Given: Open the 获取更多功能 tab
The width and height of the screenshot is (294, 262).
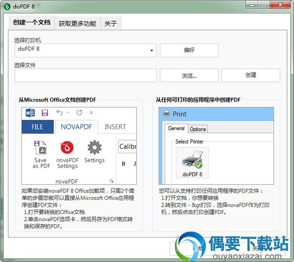Looking at the screenshot, I should point(77,24).
